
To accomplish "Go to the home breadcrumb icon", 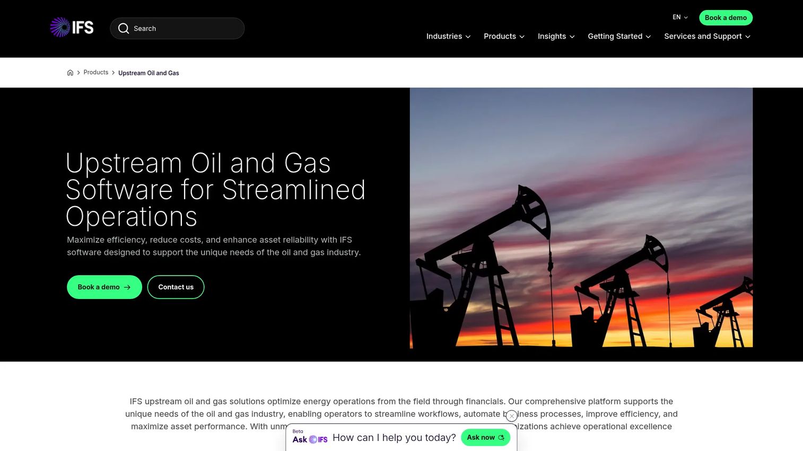I will coord(70,73).
